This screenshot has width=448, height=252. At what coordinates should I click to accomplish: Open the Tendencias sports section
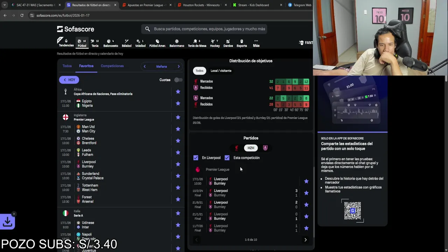66,43
